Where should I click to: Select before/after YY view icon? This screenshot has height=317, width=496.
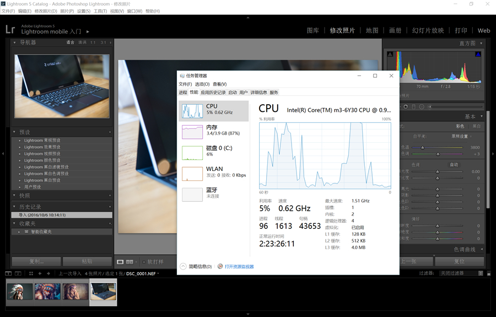pyautogui.click(x=130, y=262)
